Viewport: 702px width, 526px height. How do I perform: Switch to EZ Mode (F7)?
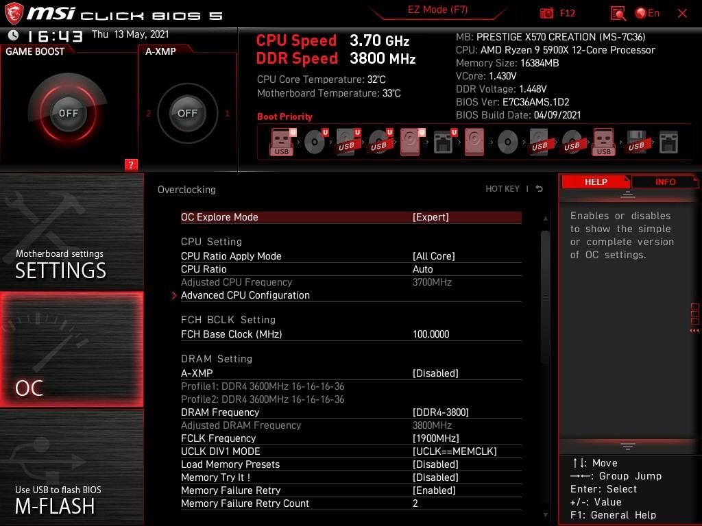pos(437,10)
